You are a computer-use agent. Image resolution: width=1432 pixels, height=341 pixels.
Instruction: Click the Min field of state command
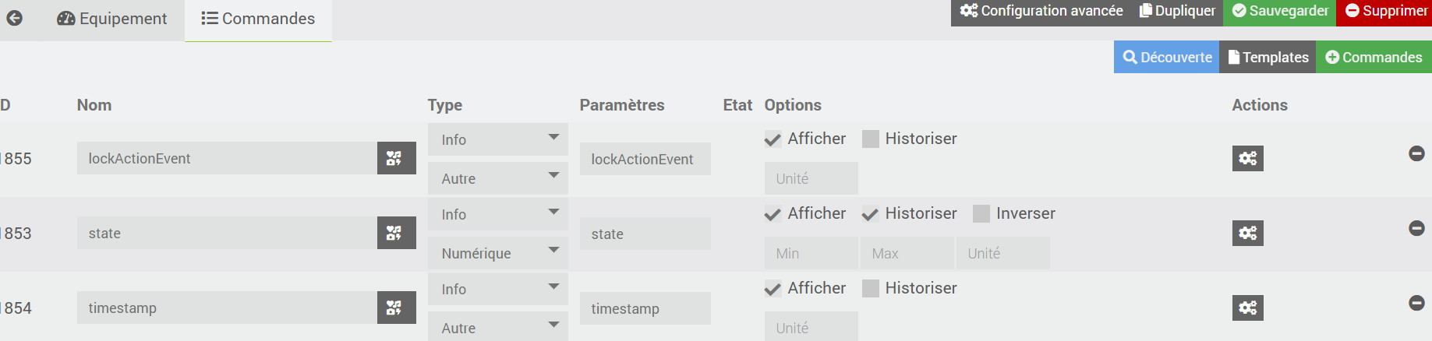point(811,253)
